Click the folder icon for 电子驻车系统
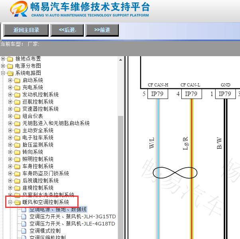 (x=17, y=138)
